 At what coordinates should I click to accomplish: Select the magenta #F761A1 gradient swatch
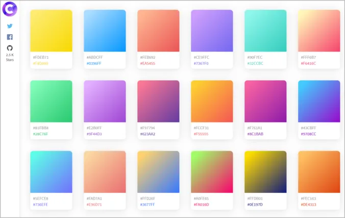[265, 101]
